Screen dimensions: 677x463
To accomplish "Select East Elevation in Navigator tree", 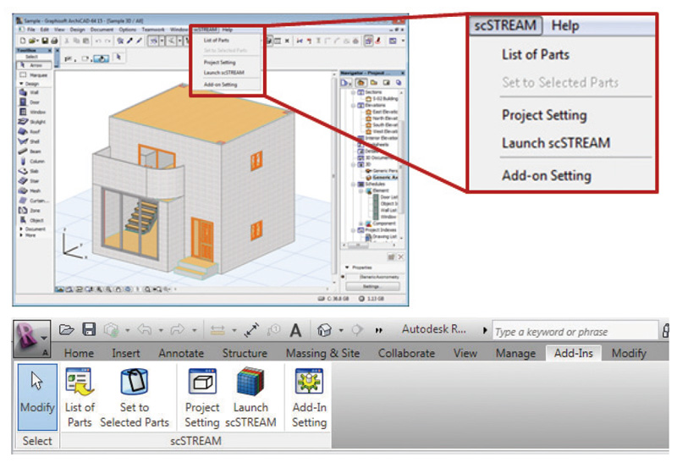I will pyautogui.click(x=383, y=112).
